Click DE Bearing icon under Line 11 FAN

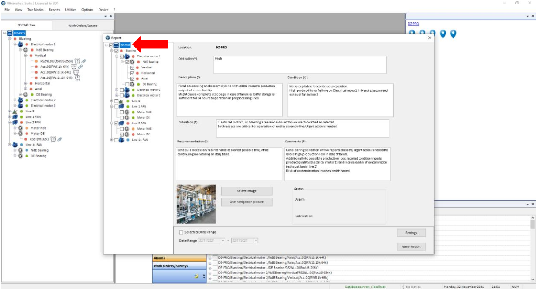tap(20, 156)
